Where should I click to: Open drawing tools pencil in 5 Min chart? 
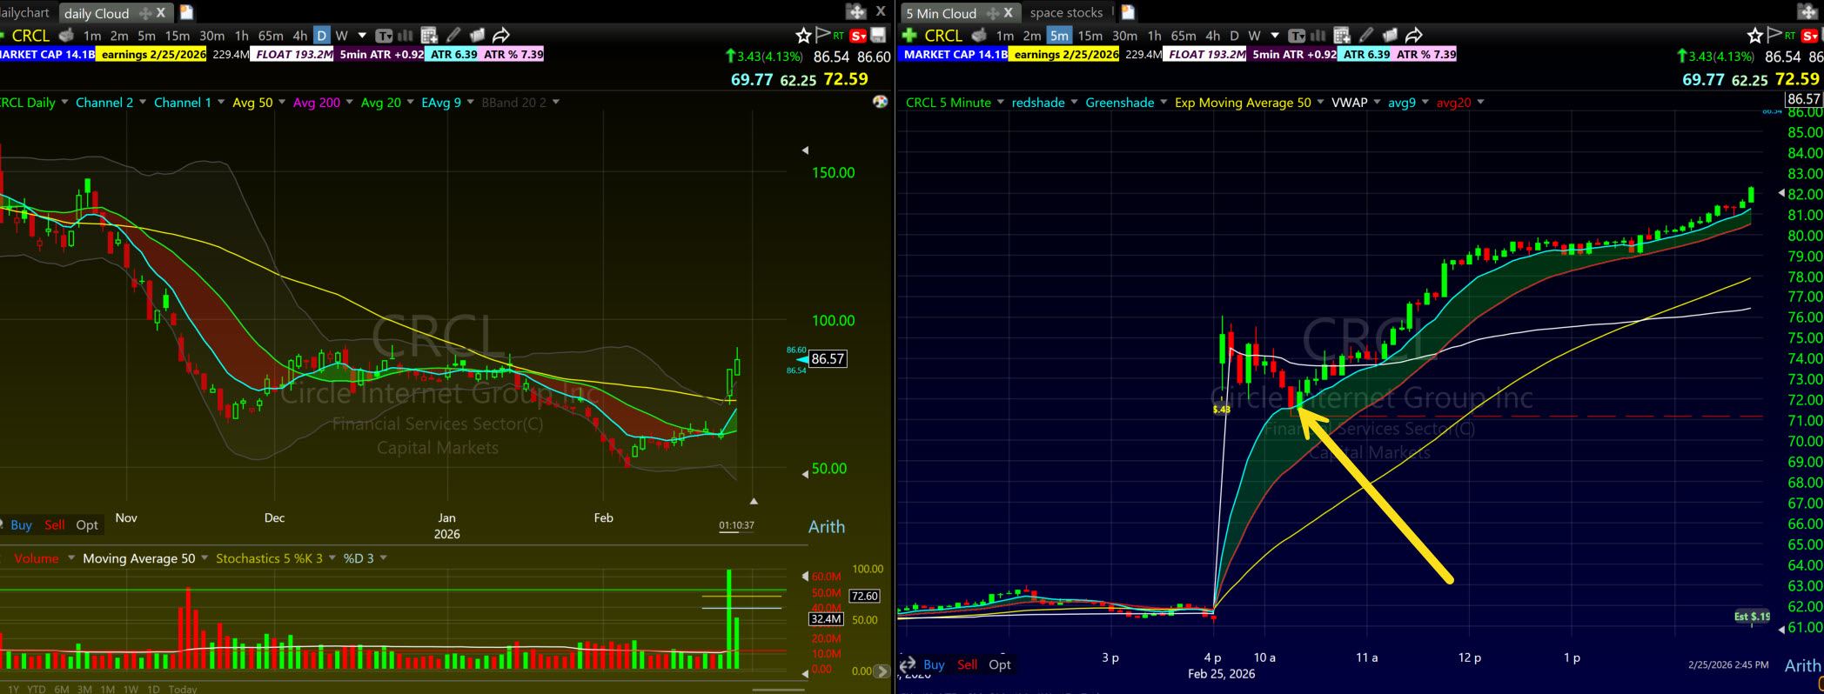[x=1366, y=35]
